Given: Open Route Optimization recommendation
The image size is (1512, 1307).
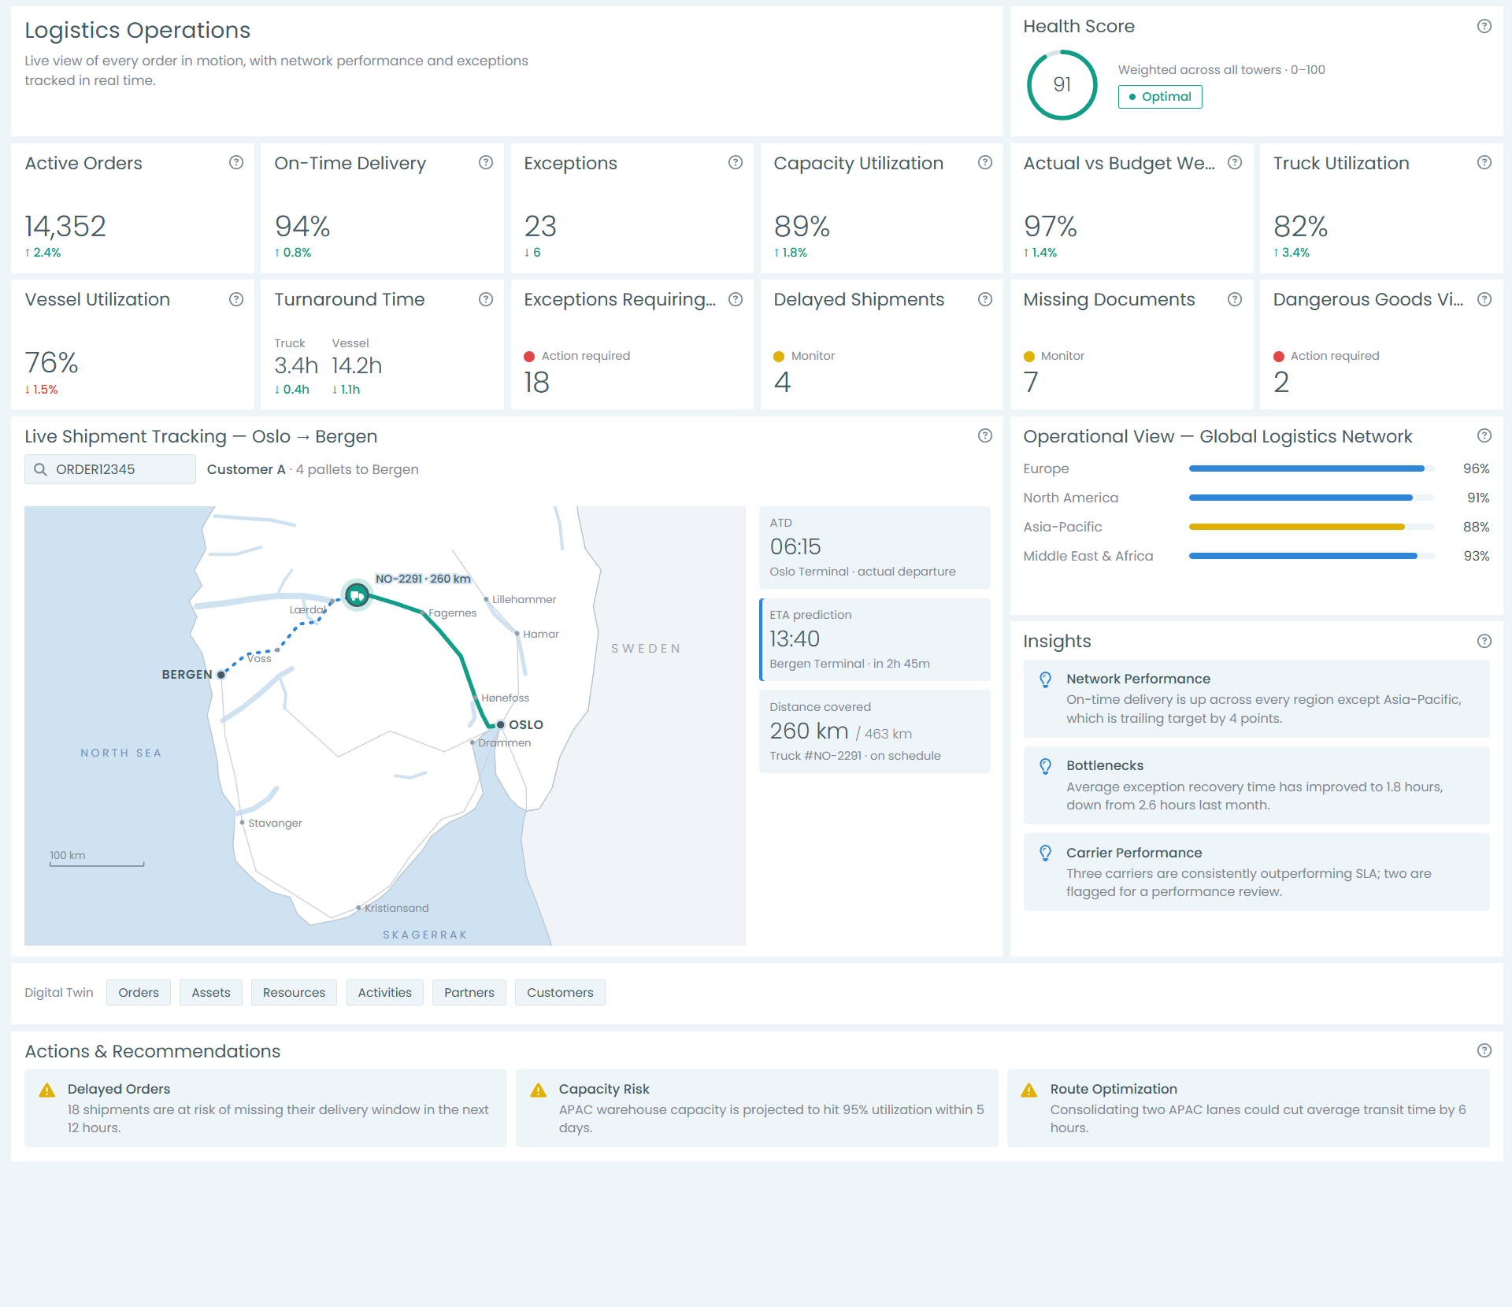Looking at the screenshot, I should pos(1248,1108).
